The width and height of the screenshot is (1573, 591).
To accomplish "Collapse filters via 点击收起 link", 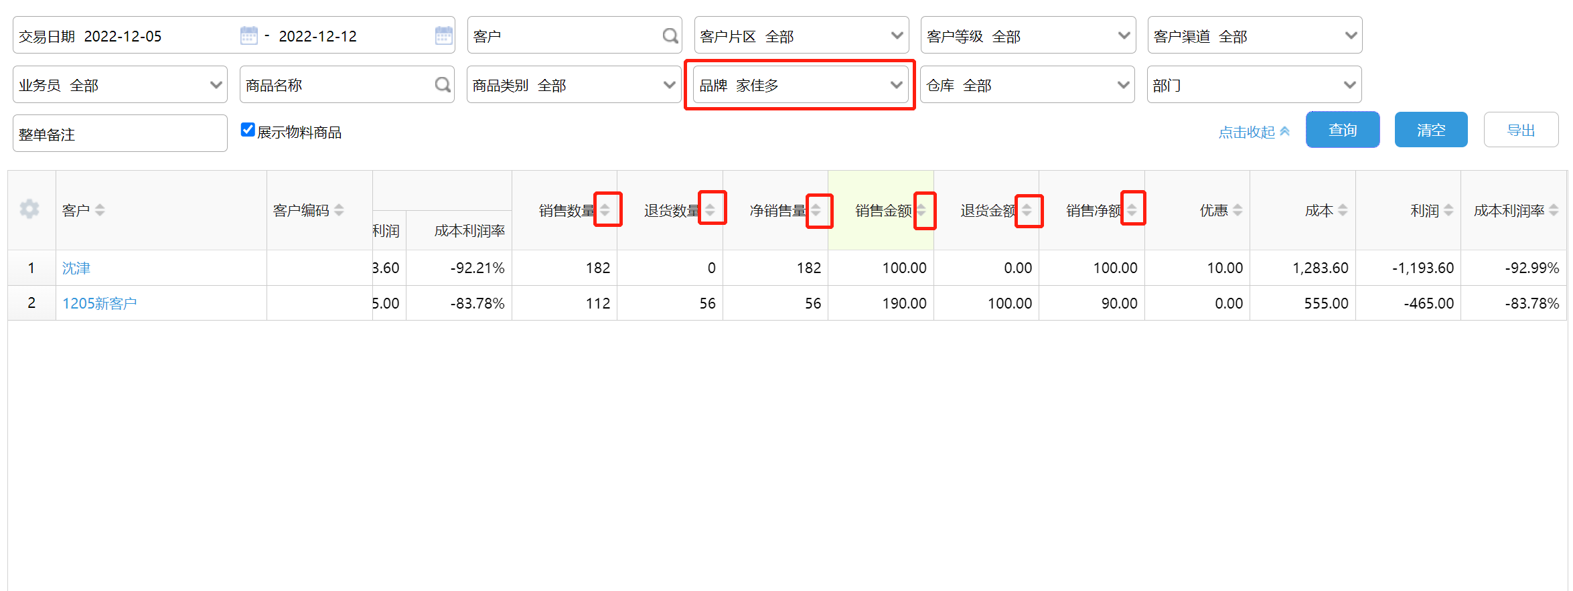I will [1254, 132].
